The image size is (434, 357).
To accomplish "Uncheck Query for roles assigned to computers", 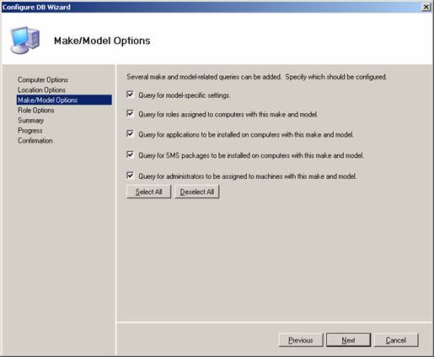I will [130, 113].
